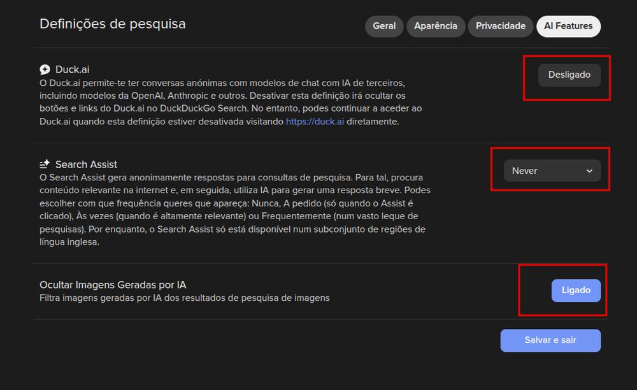The height and width of the screenshot is (390, 637).
Task: Toggle Ocultar Imagens Geradas por IA Ligado
Action: 576,290
